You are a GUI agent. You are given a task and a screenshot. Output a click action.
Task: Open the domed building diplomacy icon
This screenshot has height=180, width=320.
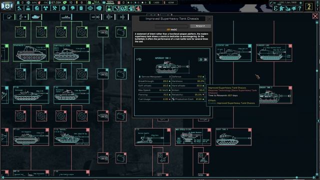tap(37, 8)
